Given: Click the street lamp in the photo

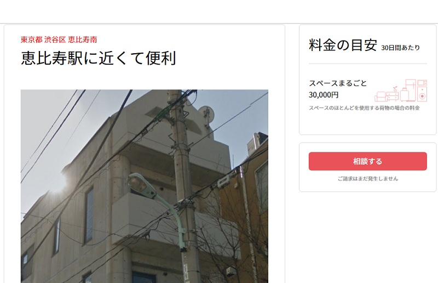Looking at the screenshot, I should click(x=141, y=185).
